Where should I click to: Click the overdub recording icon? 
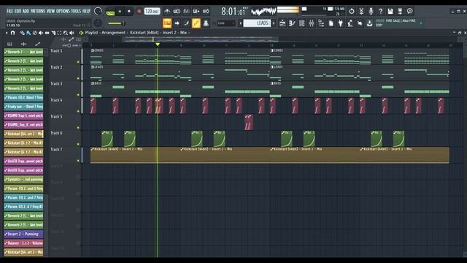196,12
